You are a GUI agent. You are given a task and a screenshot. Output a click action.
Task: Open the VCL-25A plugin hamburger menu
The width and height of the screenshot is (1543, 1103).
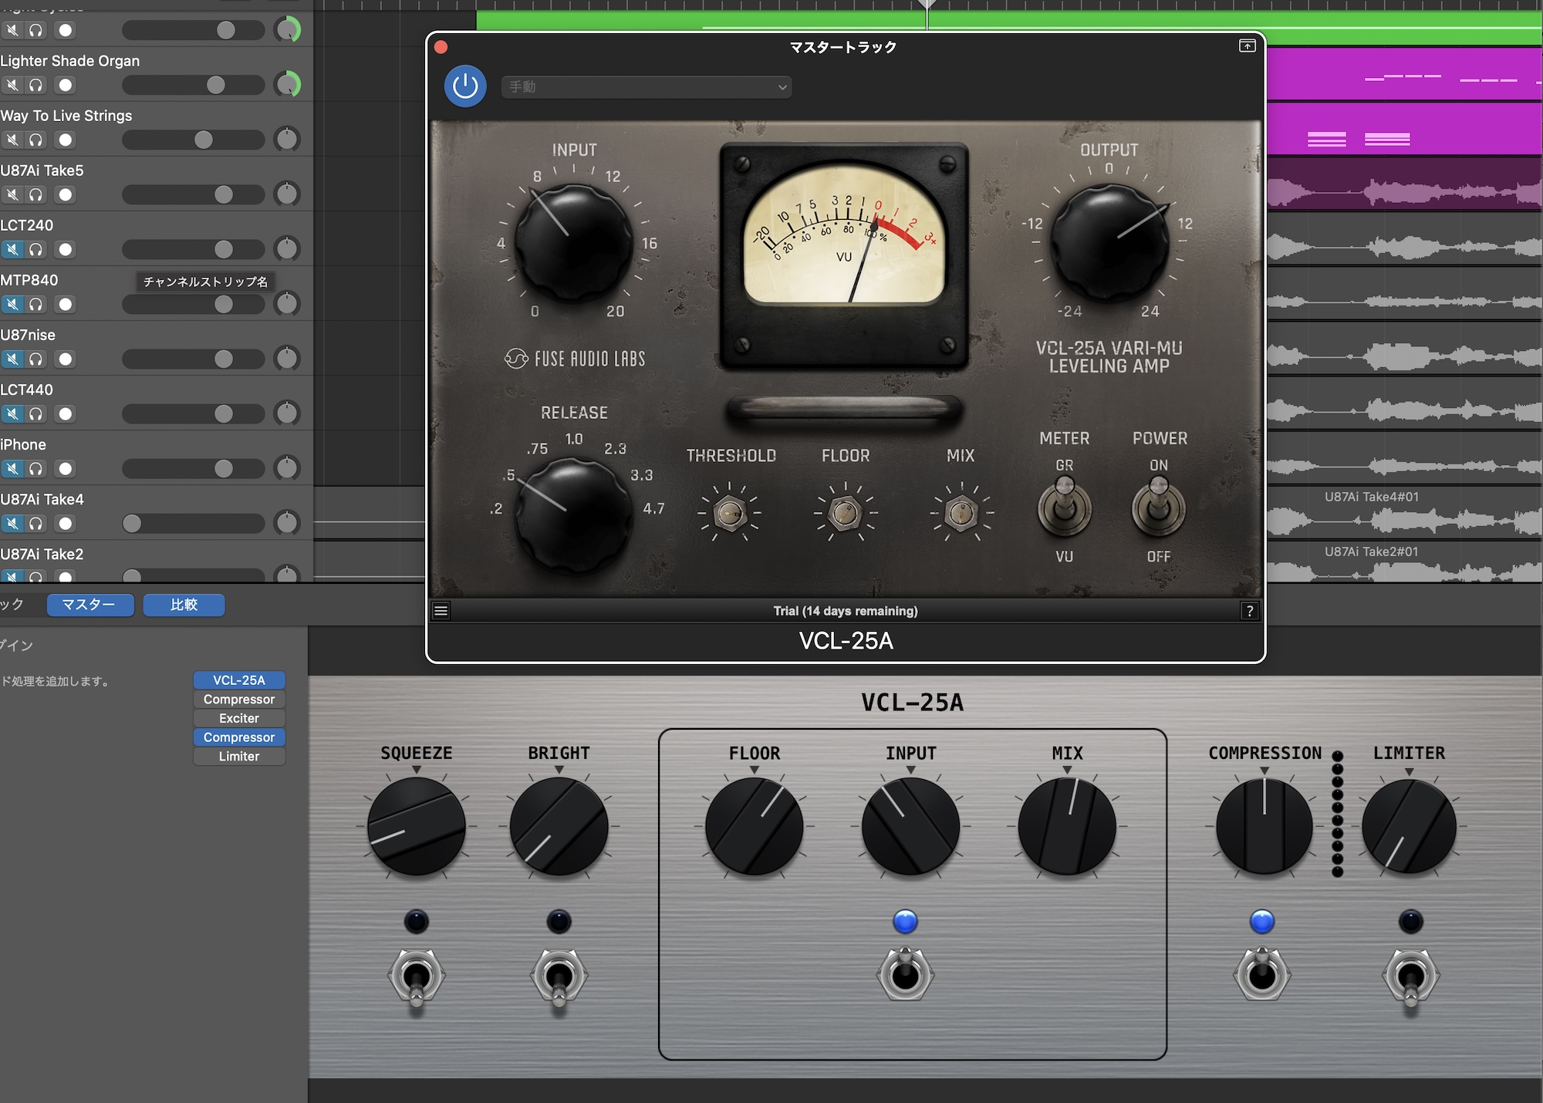click(x=441, y=612)
